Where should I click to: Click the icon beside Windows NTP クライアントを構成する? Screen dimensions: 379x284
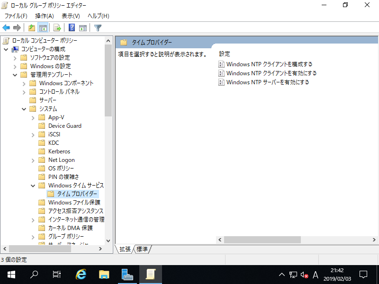coord(221,64)
